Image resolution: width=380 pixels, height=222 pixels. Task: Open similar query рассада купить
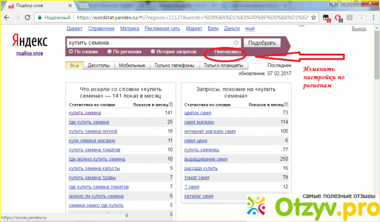point(201,168)
